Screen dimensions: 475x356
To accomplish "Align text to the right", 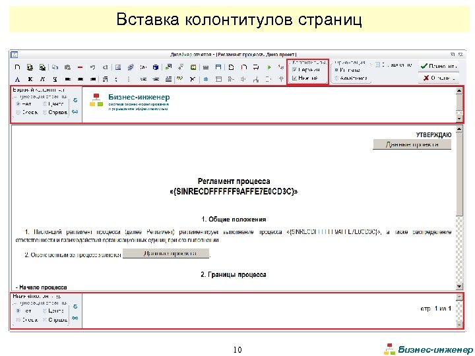I will coord(93,79).
